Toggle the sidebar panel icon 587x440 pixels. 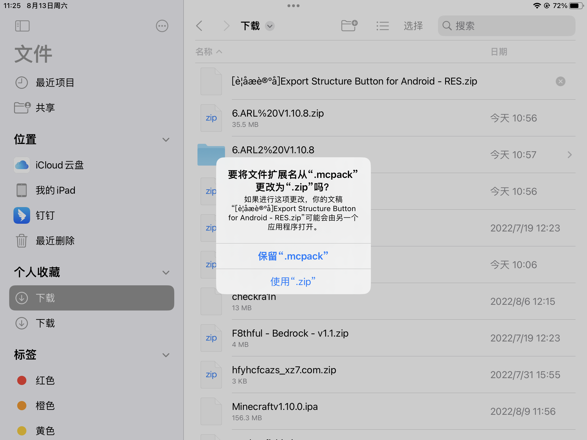(x=22, y=26)
